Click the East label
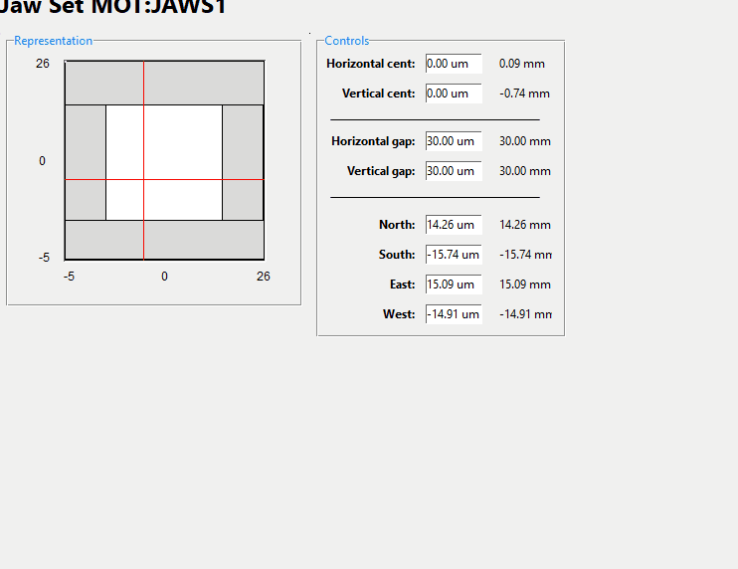Viewport: 738px width, 569px height. [403, 284]
